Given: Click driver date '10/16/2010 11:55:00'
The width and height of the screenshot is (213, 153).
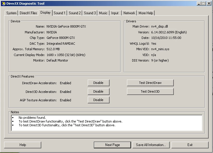Looking at the screenshot, I should 166,38.
